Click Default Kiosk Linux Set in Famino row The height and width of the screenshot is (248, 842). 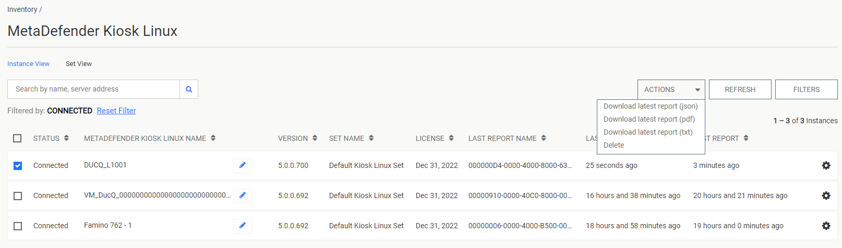pos(366,226)
